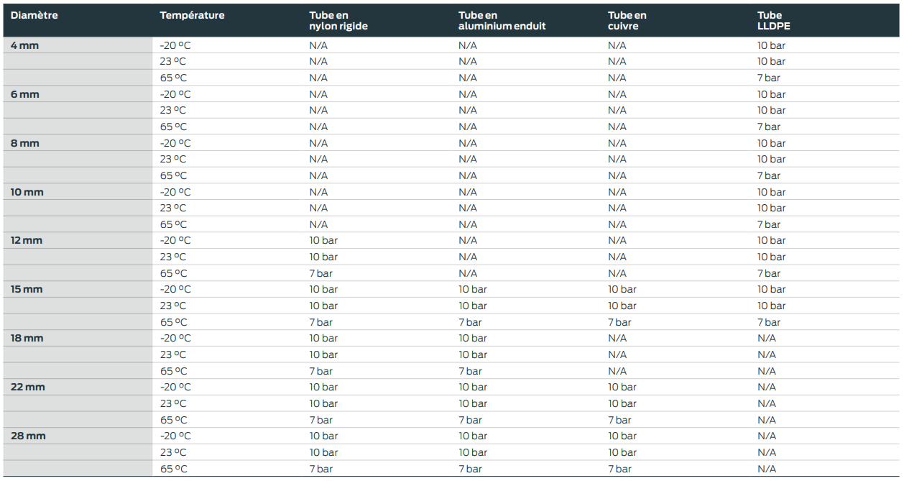
Task: Select the Température column header
Action: click(192, 15)
